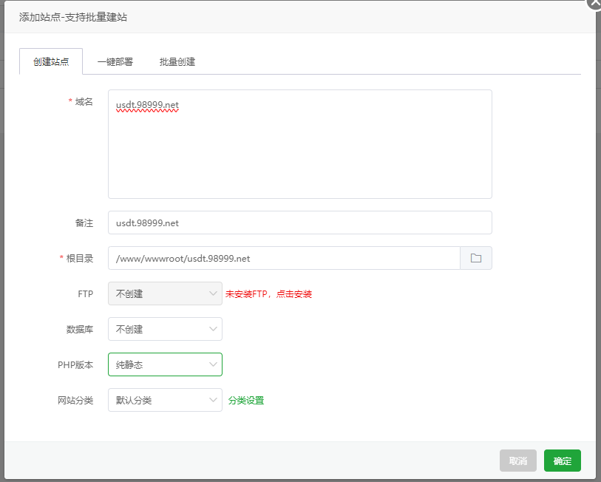This screenshot has width=601, height=482.
Task: Open the PHP版本 dropdown showing 纯静态
Action: pyautogui.click(x=165, y=364)
